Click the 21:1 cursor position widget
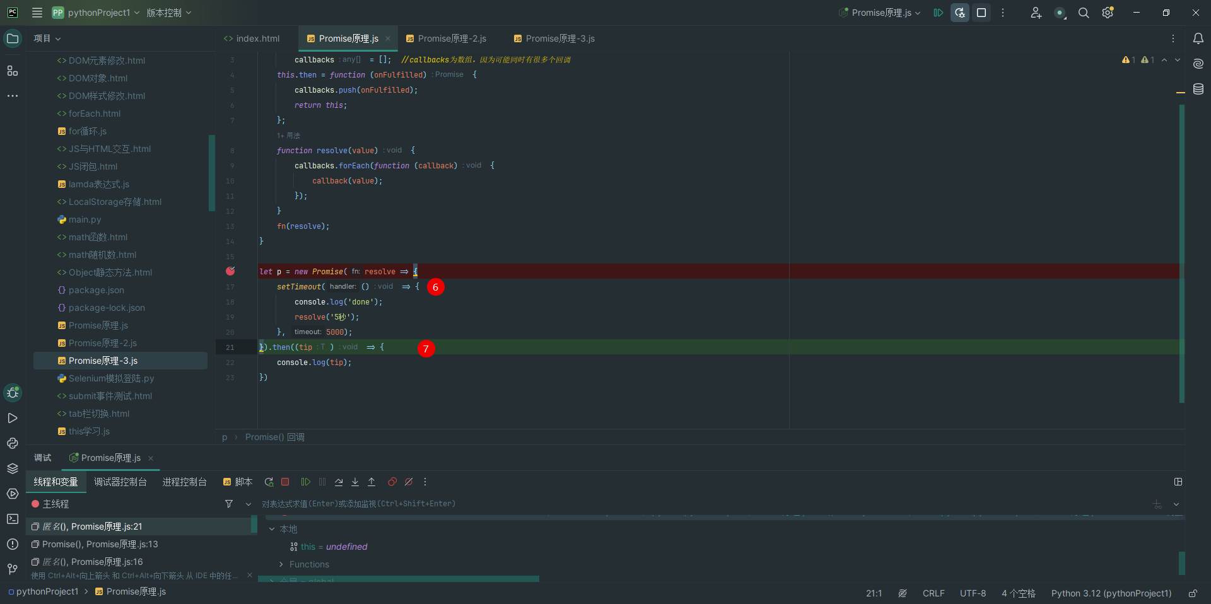Image resolution: width=1211 pixels, height=604 pixels. coord(874,593)
